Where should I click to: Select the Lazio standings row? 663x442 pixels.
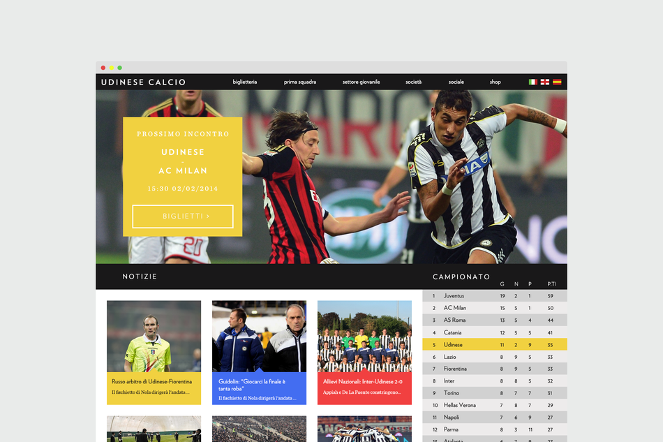(495, 357)
